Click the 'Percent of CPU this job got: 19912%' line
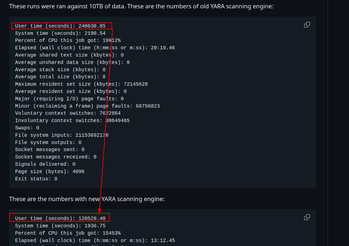Screen dimensions: 349x246 point(68,40)
